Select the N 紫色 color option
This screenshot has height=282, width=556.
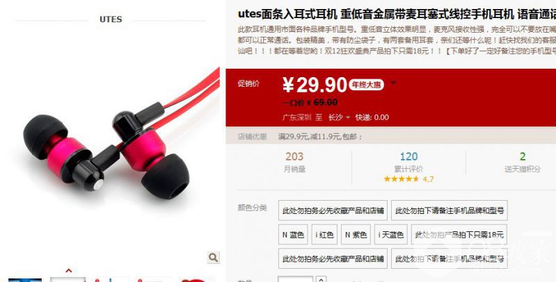tap(356, 235)
